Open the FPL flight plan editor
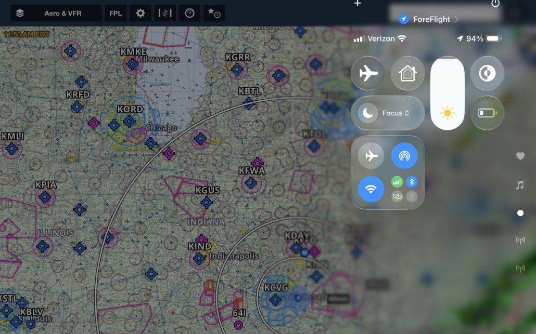 point(116,14)
